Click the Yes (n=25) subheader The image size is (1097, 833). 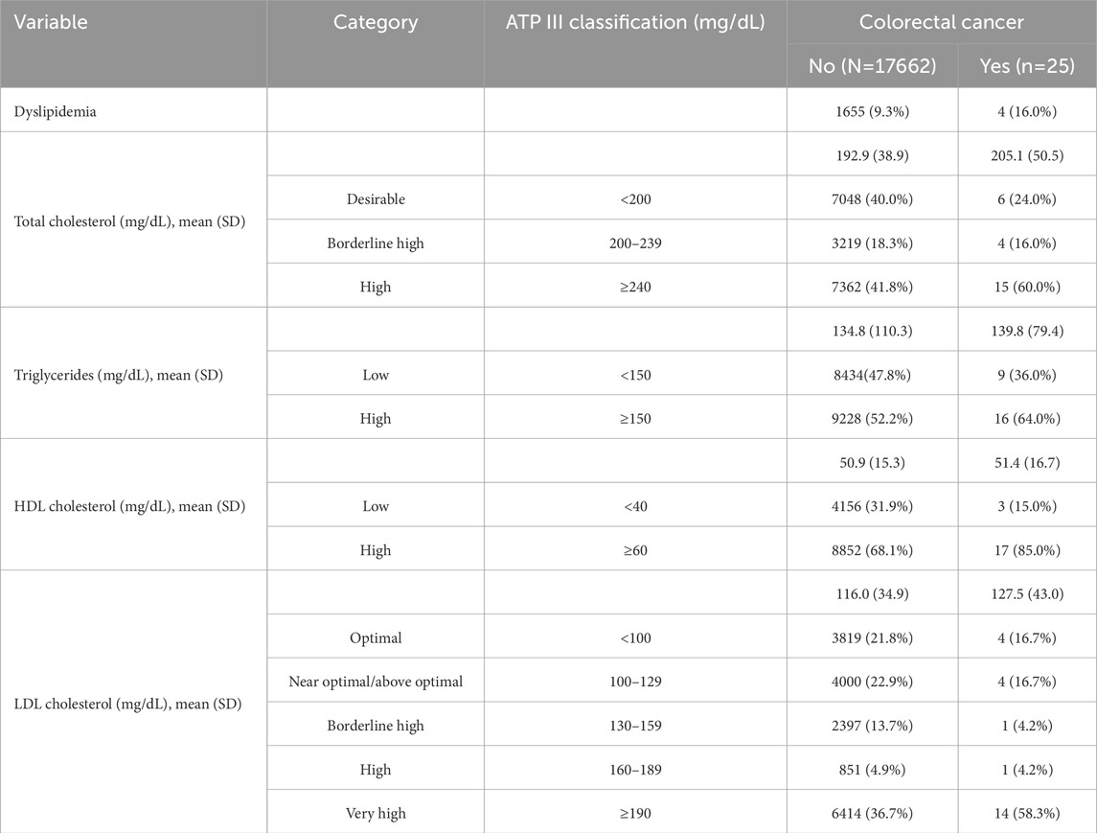coord(1027,66)
